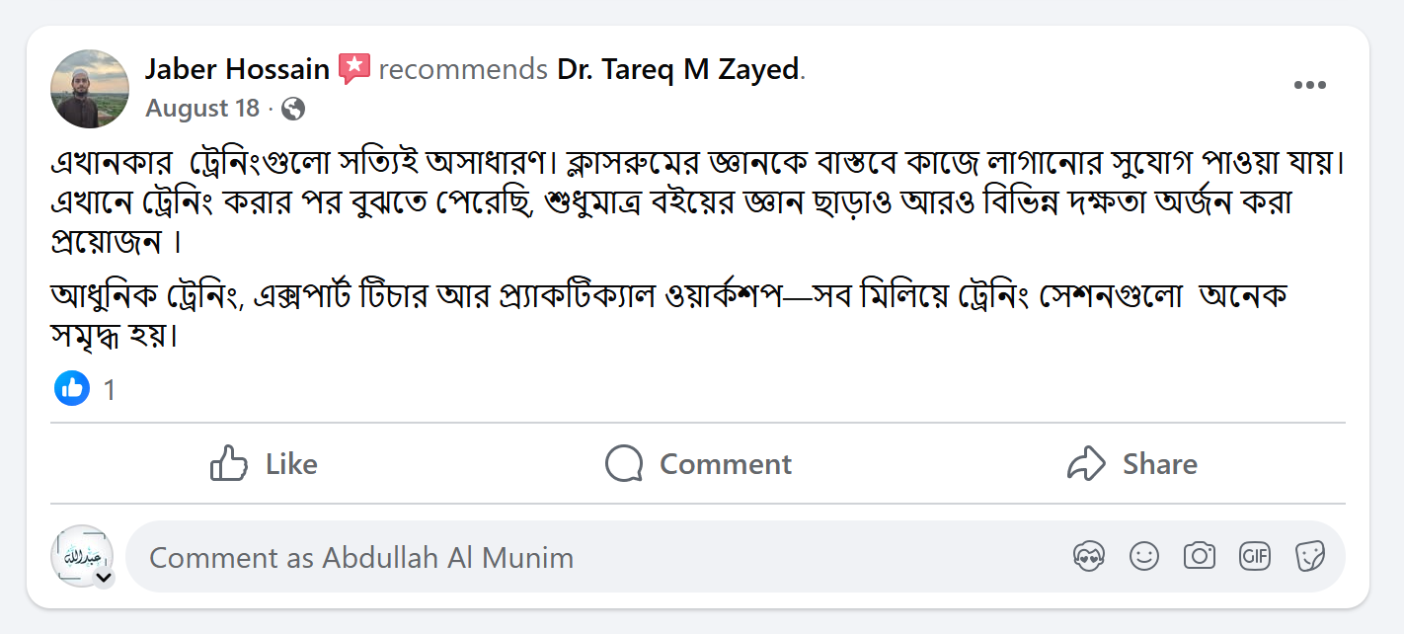Open Jaber Hossain's profile
This screenshot has height=634, width=1404.
coord(237,68)
